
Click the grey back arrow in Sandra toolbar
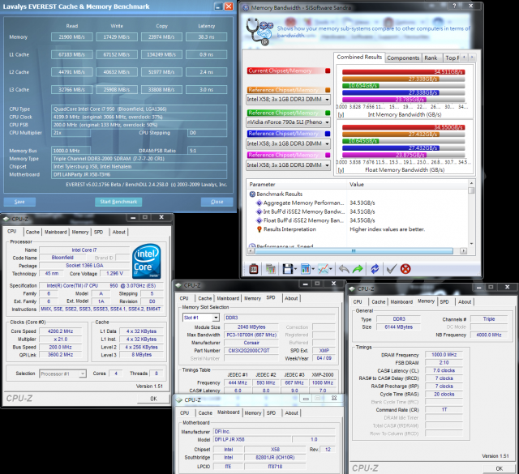(344, 269)
